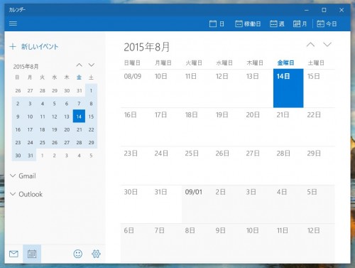Select the 22日 cell in main calendar
The height and width of the screenshot is (268, 355).
pyautogui.click(x=319, y=127)
